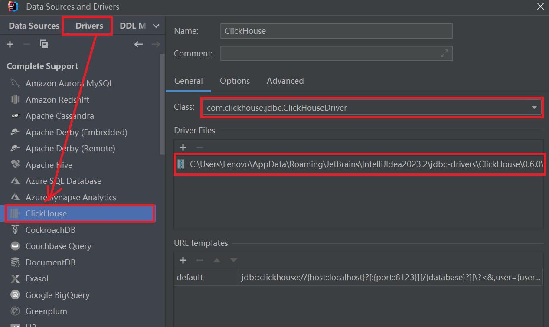Switch to the DDL Mappings tab
549x327 pixels.
[x=133, y=26]
